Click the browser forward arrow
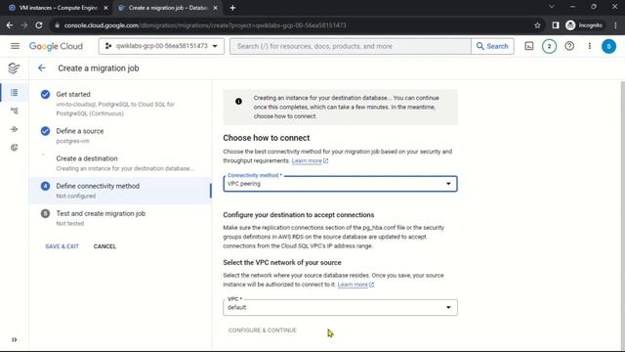This screenshot has width=625, height=352. point(23,25)
